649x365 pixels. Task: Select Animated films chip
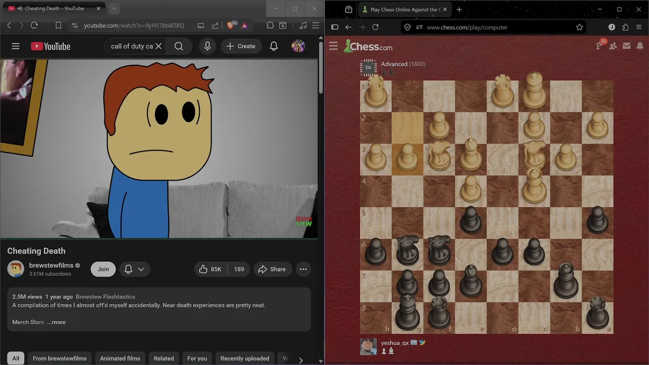[120, 358]
